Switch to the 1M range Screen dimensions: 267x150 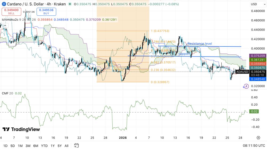(x=20, y=146)
